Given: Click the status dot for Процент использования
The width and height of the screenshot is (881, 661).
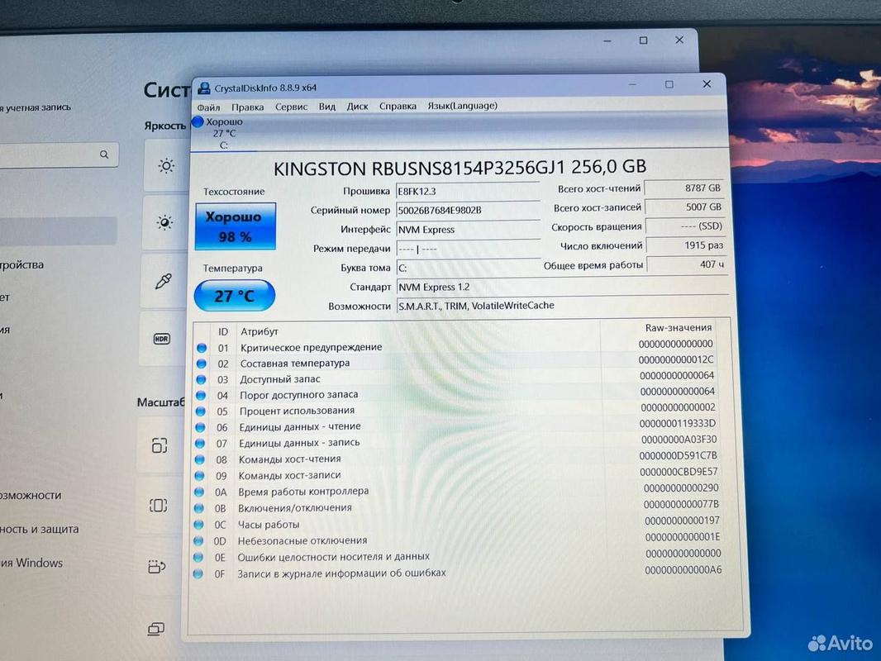Looking at the screenshot, I should [201, 411].
